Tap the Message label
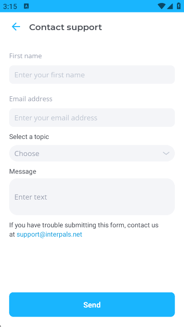Screen dimensions: 184x327 click(23, 172)
